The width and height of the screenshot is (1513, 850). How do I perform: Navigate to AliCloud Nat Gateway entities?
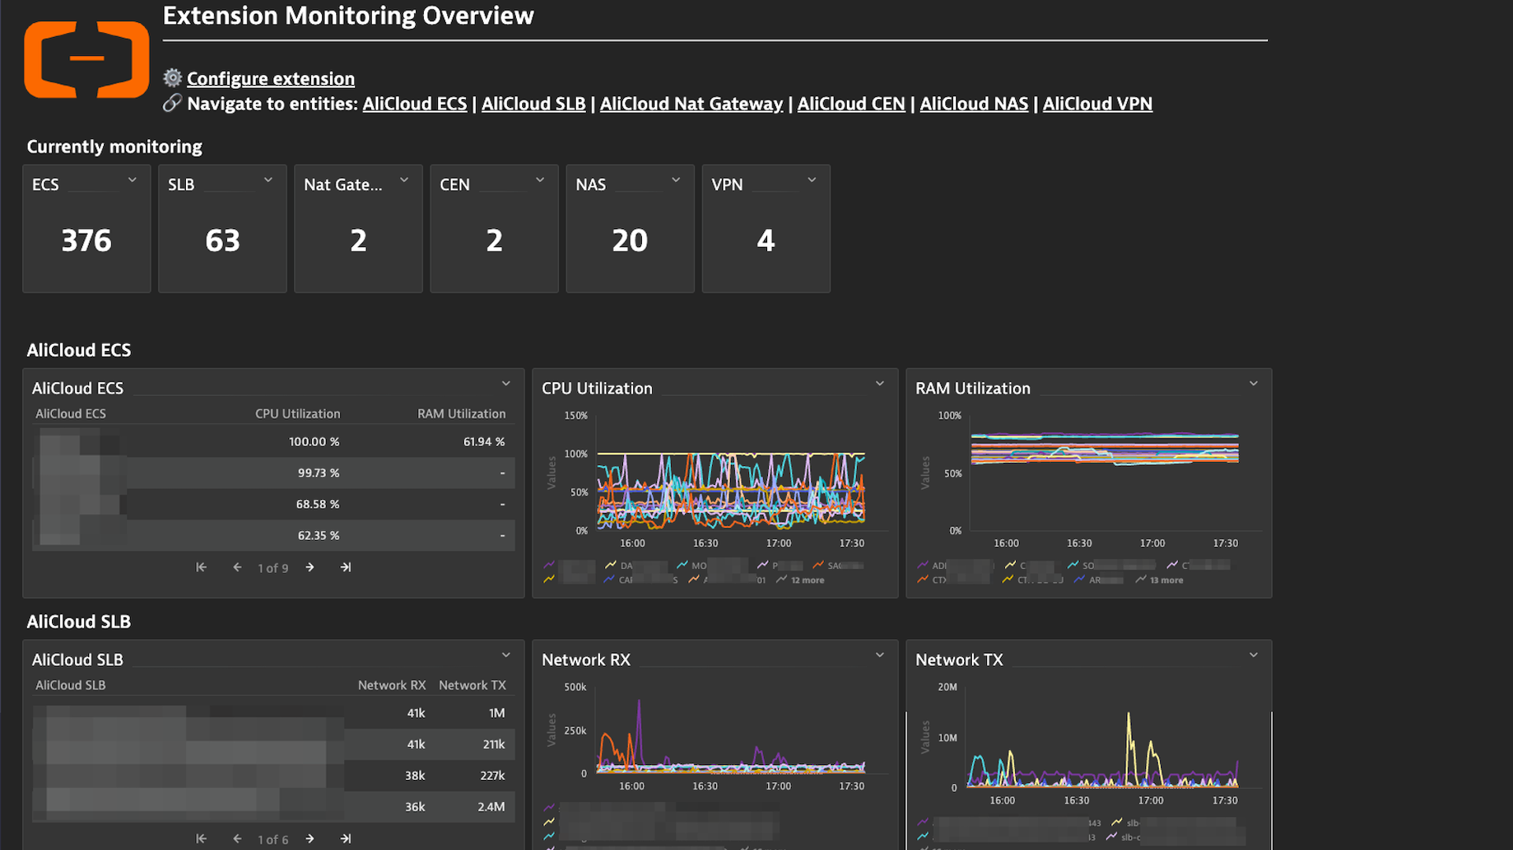tap(691, 103)
